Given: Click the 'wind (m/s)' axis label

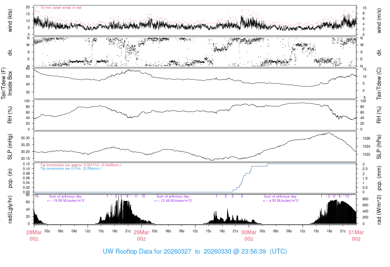Looking at the screenshot, I should pyautogui.click(x=379, y=21).
